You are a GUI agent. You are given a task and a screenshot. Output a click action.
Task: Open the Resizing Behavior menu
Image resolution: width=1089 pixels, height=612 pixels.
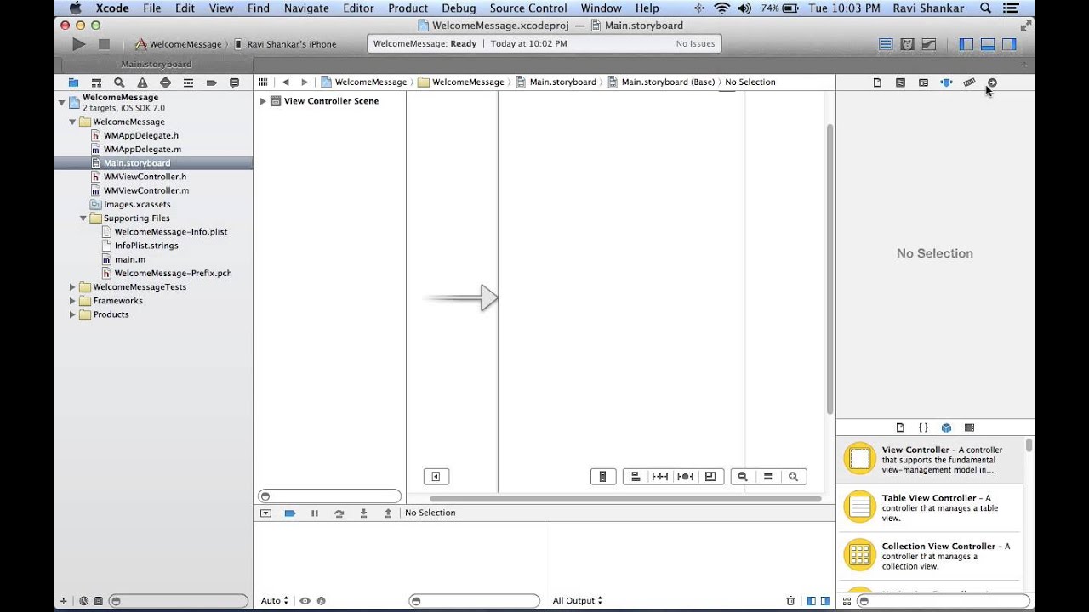(710, 477)
